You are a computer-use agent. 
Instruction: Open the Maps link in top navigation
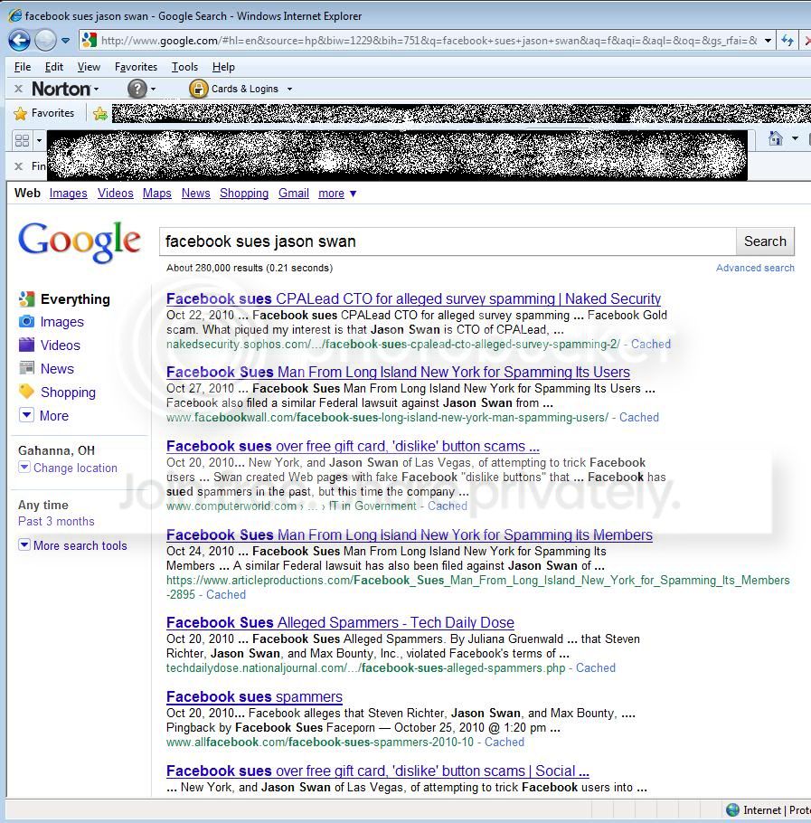click(156, 194)
